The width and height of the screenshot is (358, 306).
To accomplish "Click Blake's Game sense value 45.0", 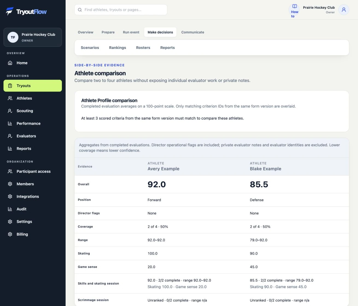I will click(x=254, y=267).
